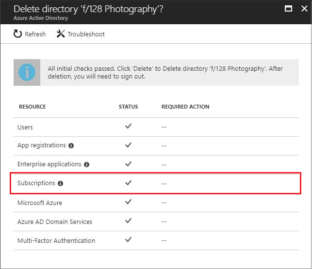Select the Enterprise applications resource text
Screen dimensions: 312x269
[x=49, y=164]
